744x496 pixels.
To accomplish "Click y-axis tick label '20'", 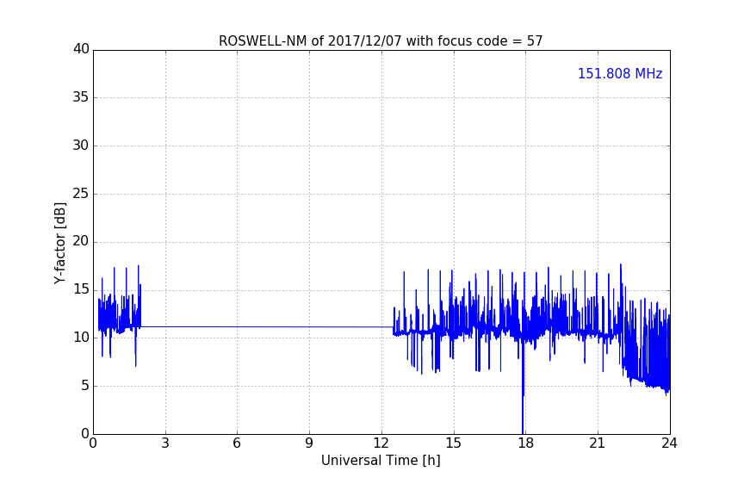I will coord(81,242).
